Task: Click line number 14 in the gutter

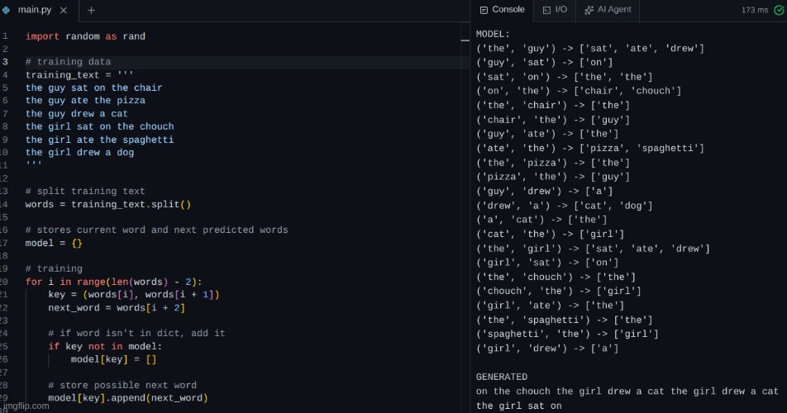Action: [x=4, y=205]
